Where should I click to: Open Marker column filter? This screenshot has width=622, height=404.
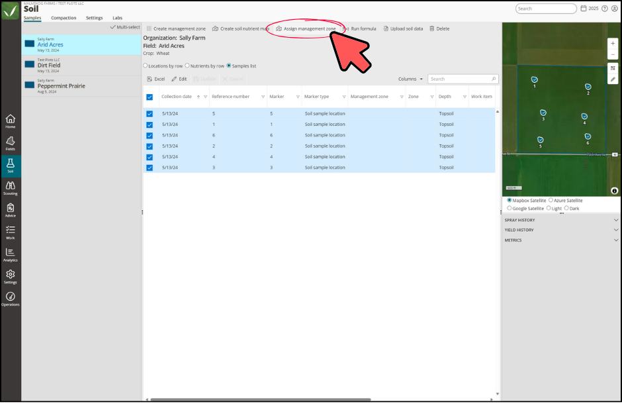298,97
